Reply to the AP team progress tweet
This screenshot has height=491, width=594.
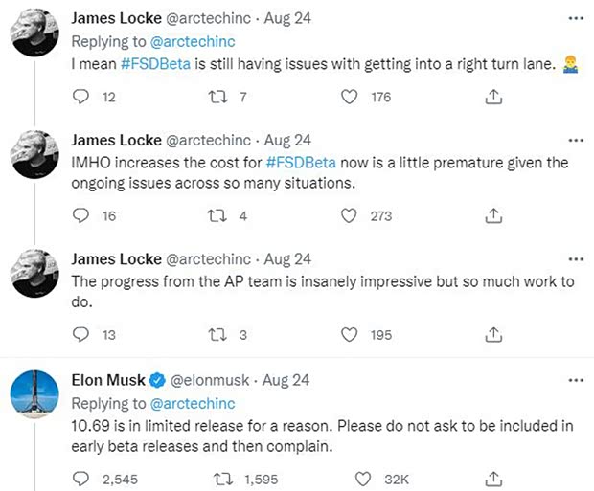pos(82,334)
